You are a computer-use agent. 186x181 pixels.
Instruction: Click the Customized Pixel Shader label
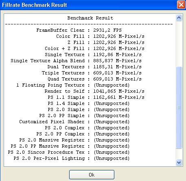click(52, 122)
